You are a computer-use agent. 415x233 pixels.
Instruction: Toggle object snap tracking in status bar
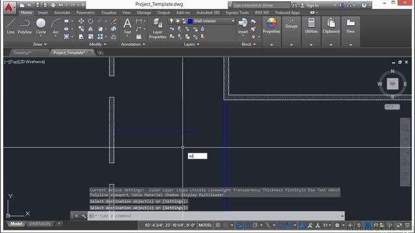point(281,225)
